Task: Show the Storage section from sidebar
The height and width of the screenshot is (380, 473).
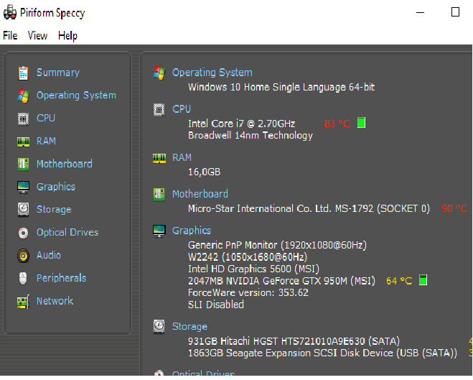Action: tap(54, 210)
